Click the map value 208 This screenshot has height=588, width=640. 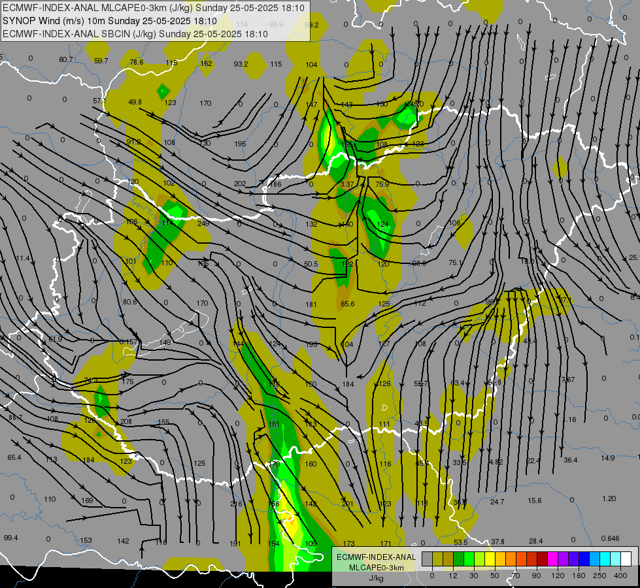click(126, 421)
